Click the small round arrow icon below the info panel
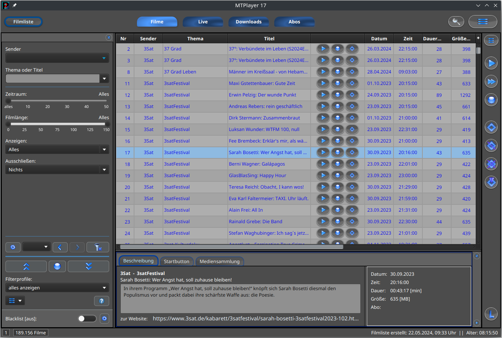The height and width of the screenshot is (338, 502). [476, 323]
